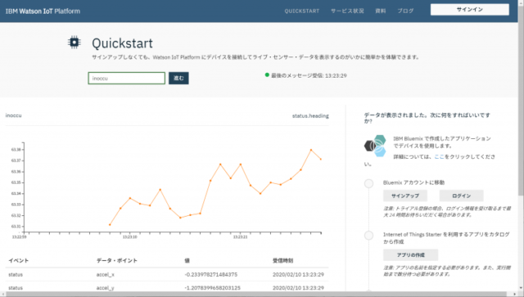The width and height of the screenshot is (524, 297).
Task: Click the 63.38 y-axis label
Action: click(x=16, y=150)
